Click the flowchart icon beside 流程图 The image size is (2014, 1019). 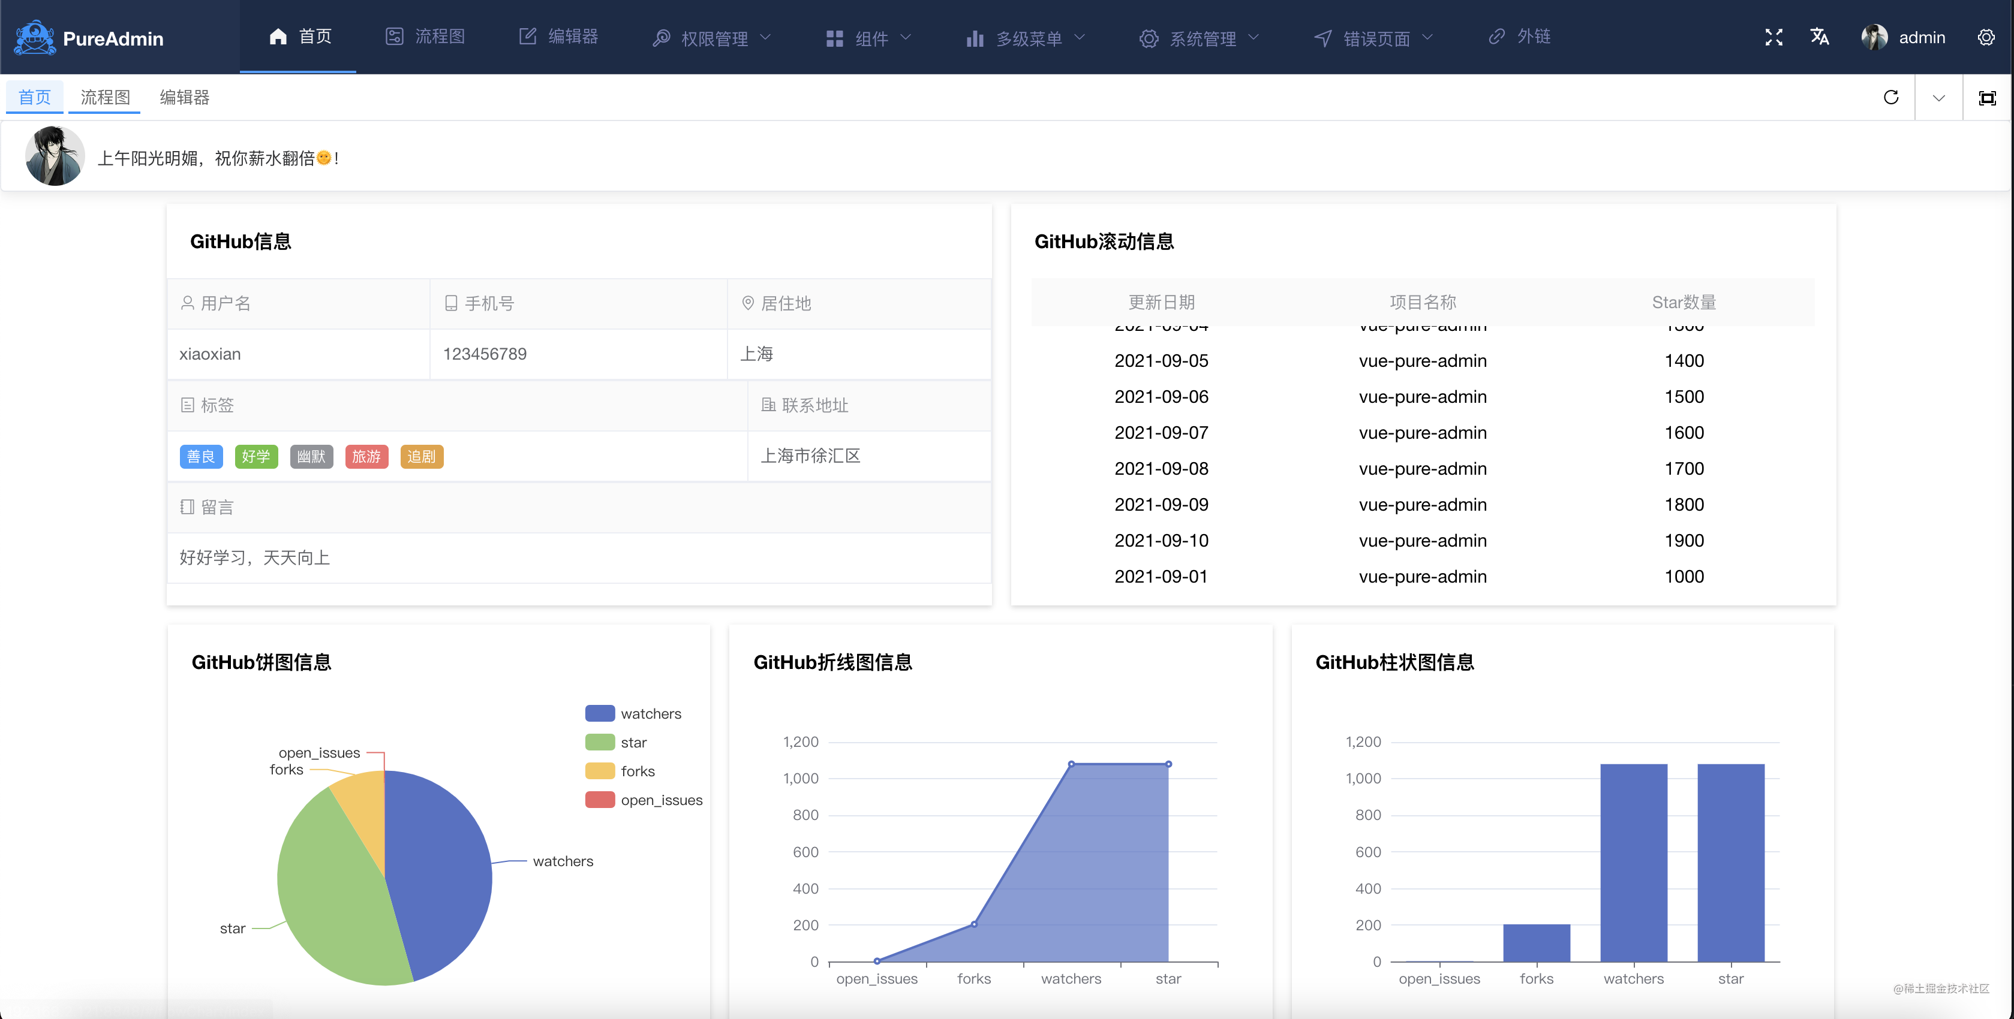pos(394,37)
